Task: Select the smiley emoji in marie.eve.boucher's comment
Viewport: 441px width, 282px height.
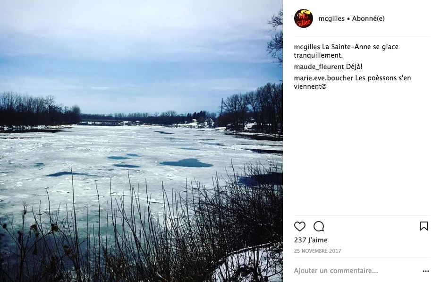Action: [324, 87]
